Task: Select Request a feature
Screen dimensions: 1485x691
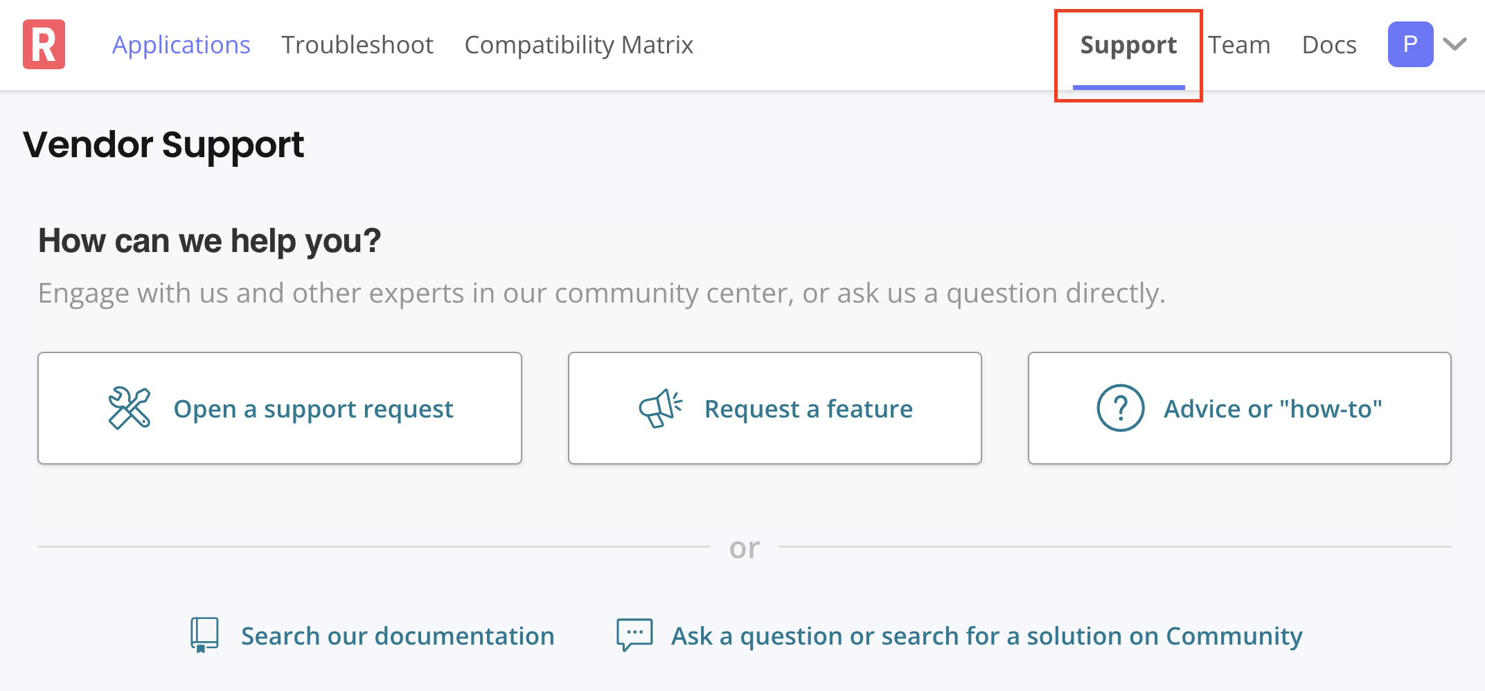Action: pyautogui.click(x=774, y=408)
